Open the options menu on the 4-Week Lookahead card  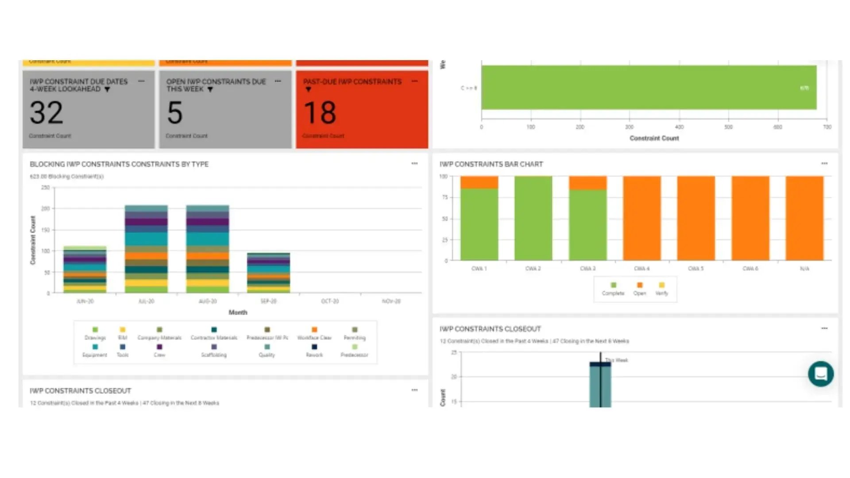[141, 81]
